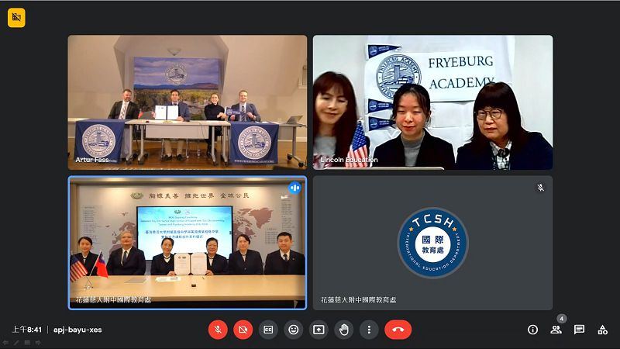Click the TCSH logo avatar tile

point(432,243)
